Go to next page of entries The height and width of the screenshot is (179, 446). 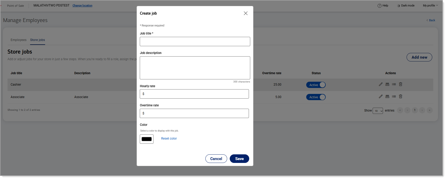pyautogui.click(x=422, y=110)
